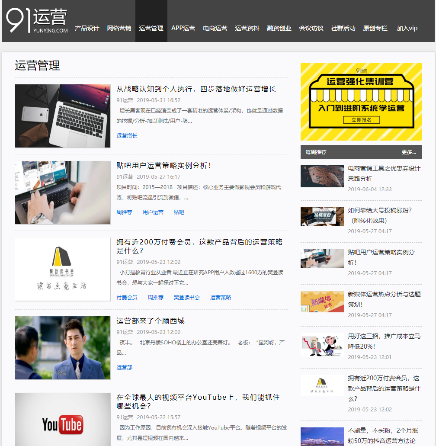Open main list article 拥有近200万付费会员 title
This screenshot has height=446, width=436.
pos(199,246)
